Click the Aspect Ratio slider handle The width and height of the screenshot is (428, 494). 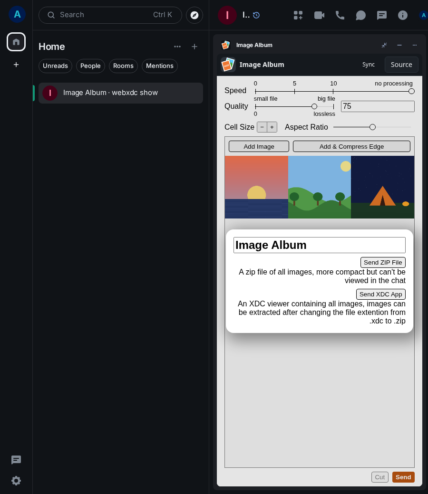coord(372,127)
